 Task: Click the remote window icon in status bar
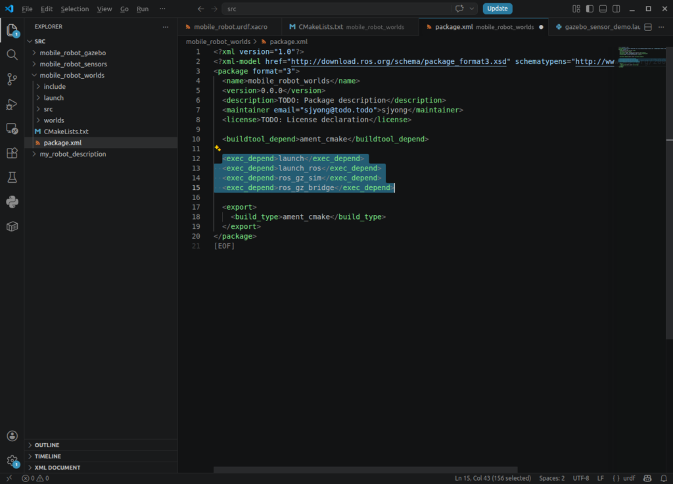click(x=9, y=478)
